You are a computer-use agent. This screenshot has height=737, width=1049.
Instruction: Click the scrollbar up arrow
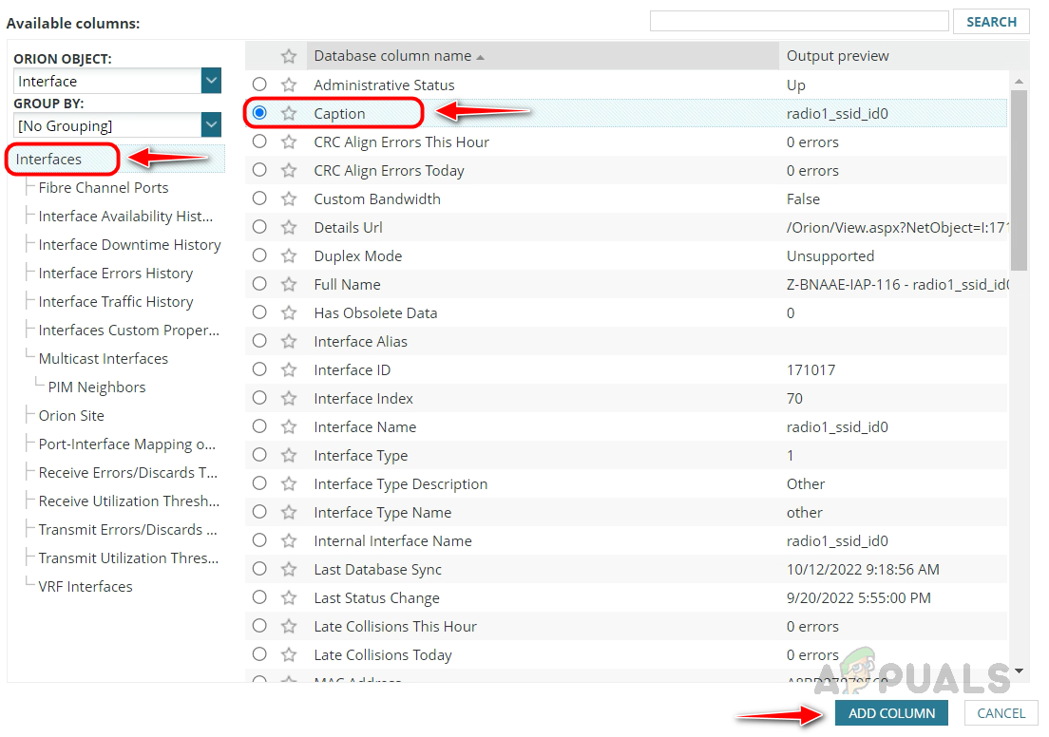coord(1019,82)
